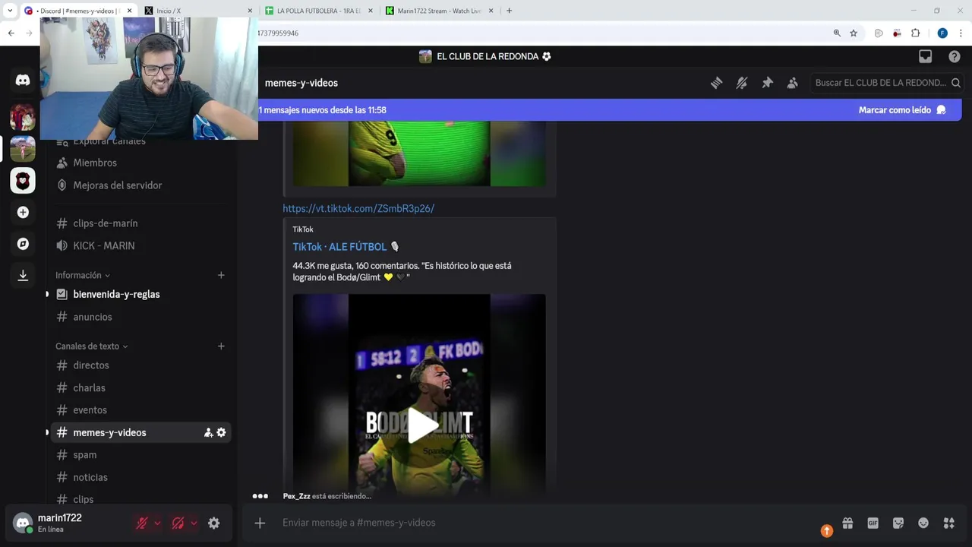Open the browser extensions puzzle icon
The height and width of the screenshot is (547, 972).
(x=915, y=33)
